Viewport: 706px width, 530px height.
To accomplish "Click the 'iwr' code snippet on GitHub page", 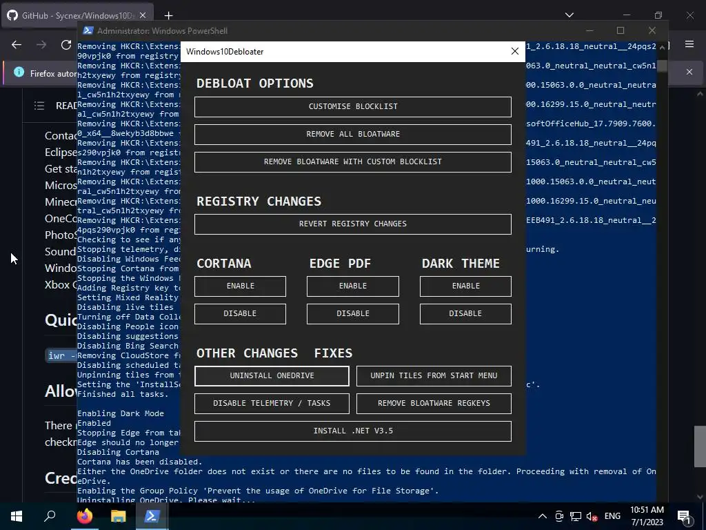I will tap(61, 355).
